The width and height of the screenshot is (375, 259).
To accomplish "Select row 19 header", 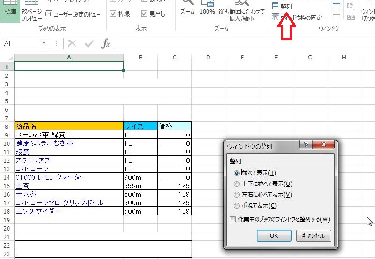I will 7,220.
